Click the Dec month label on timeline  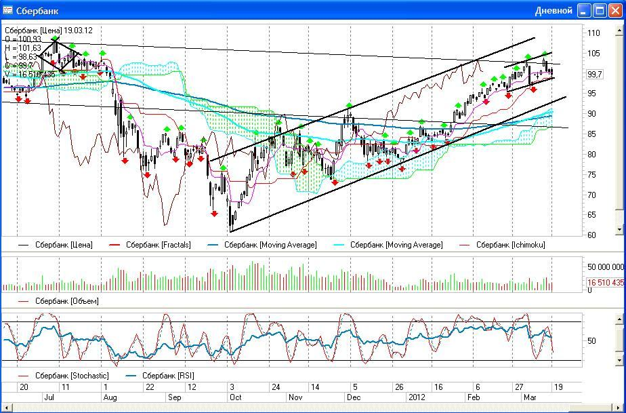(354, 397)
